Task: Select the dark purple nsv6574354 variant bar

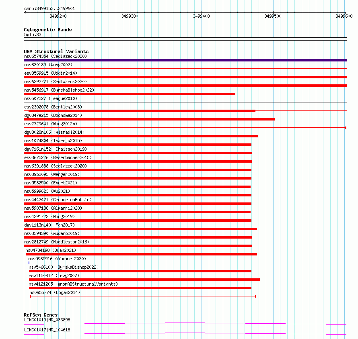Action: pyautogui.click(x=185, y=60)
